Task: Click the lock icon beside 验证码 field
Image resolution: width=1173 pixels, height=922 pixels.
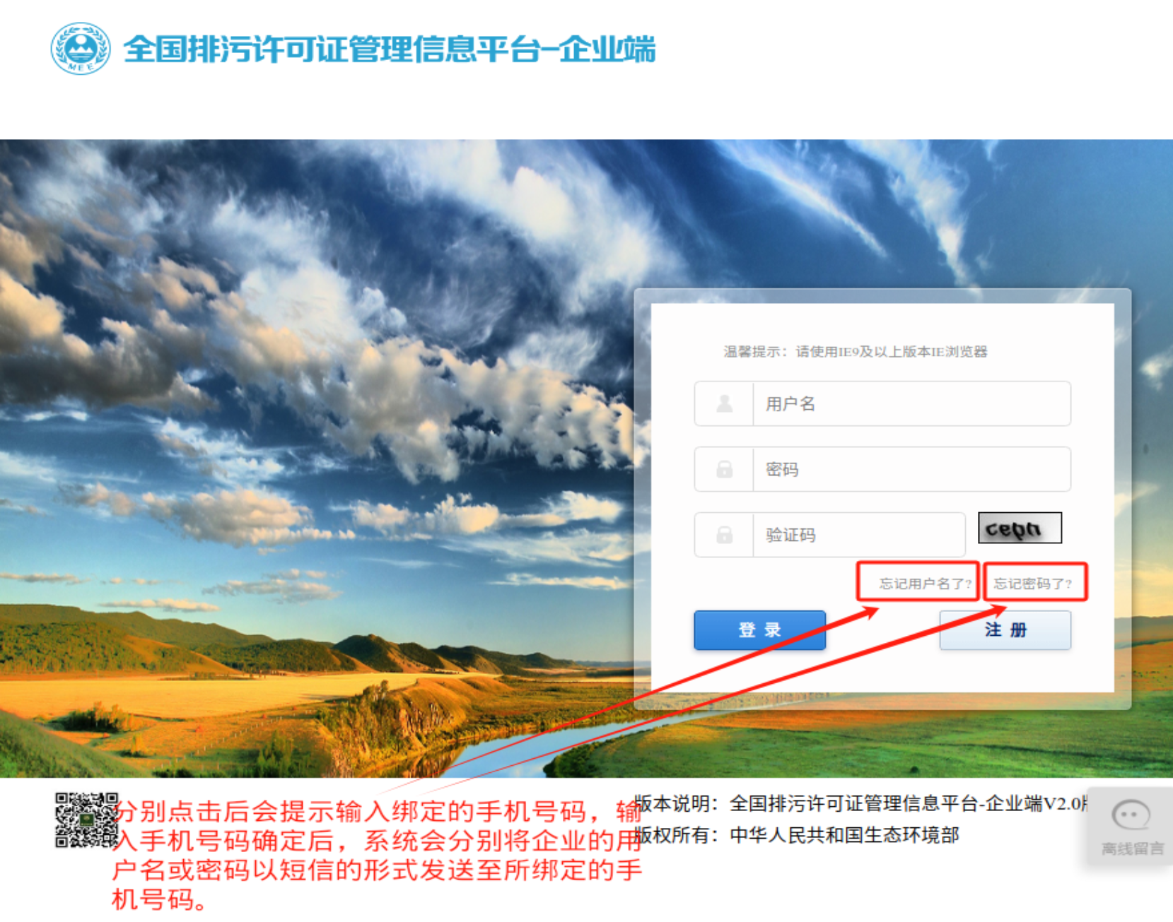Action: coord(724,535)
